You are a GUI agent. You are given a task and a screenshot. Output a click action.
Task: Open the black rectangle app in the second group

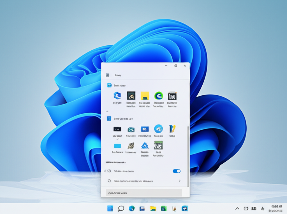(117, 129)
